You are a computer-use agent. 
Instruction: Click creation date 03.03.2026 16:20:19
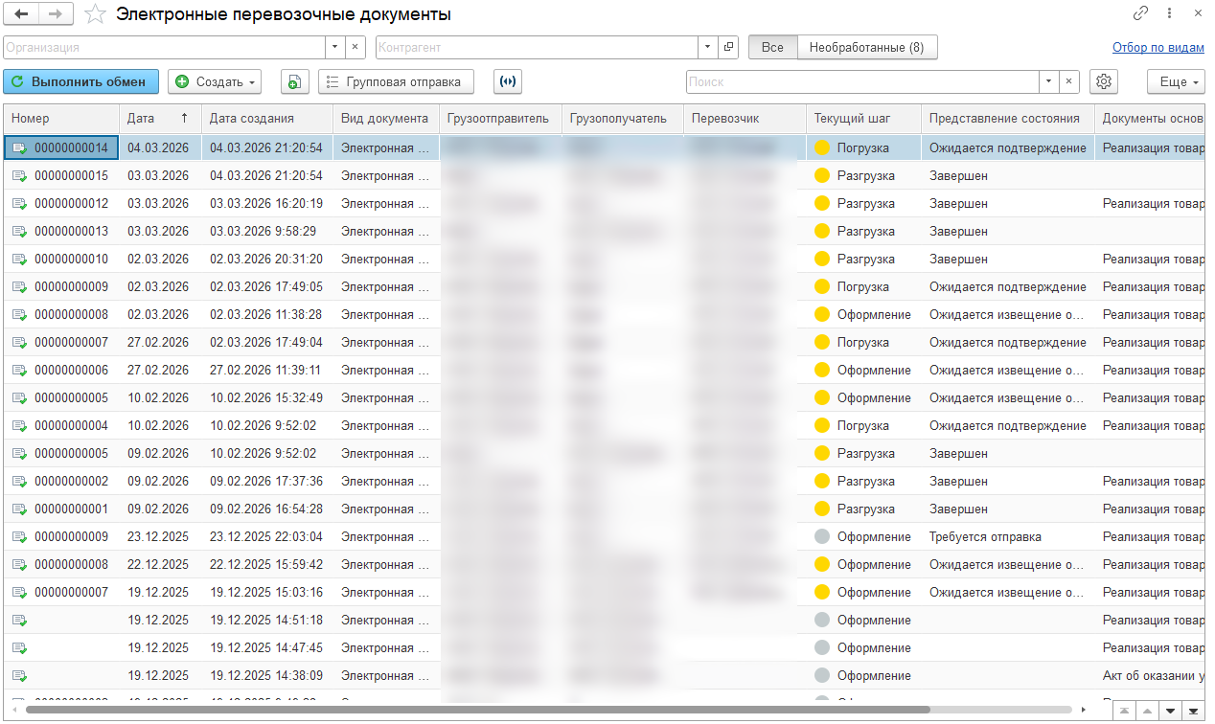[x=266, y=204]
